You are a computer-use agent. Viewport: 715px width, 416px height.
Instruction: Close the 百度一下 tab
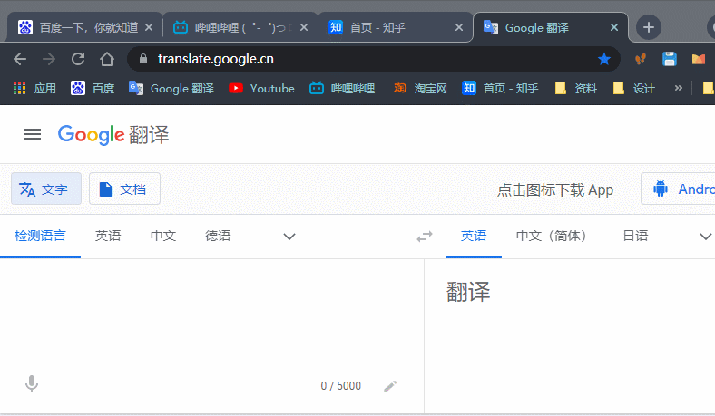click(149, 27)
